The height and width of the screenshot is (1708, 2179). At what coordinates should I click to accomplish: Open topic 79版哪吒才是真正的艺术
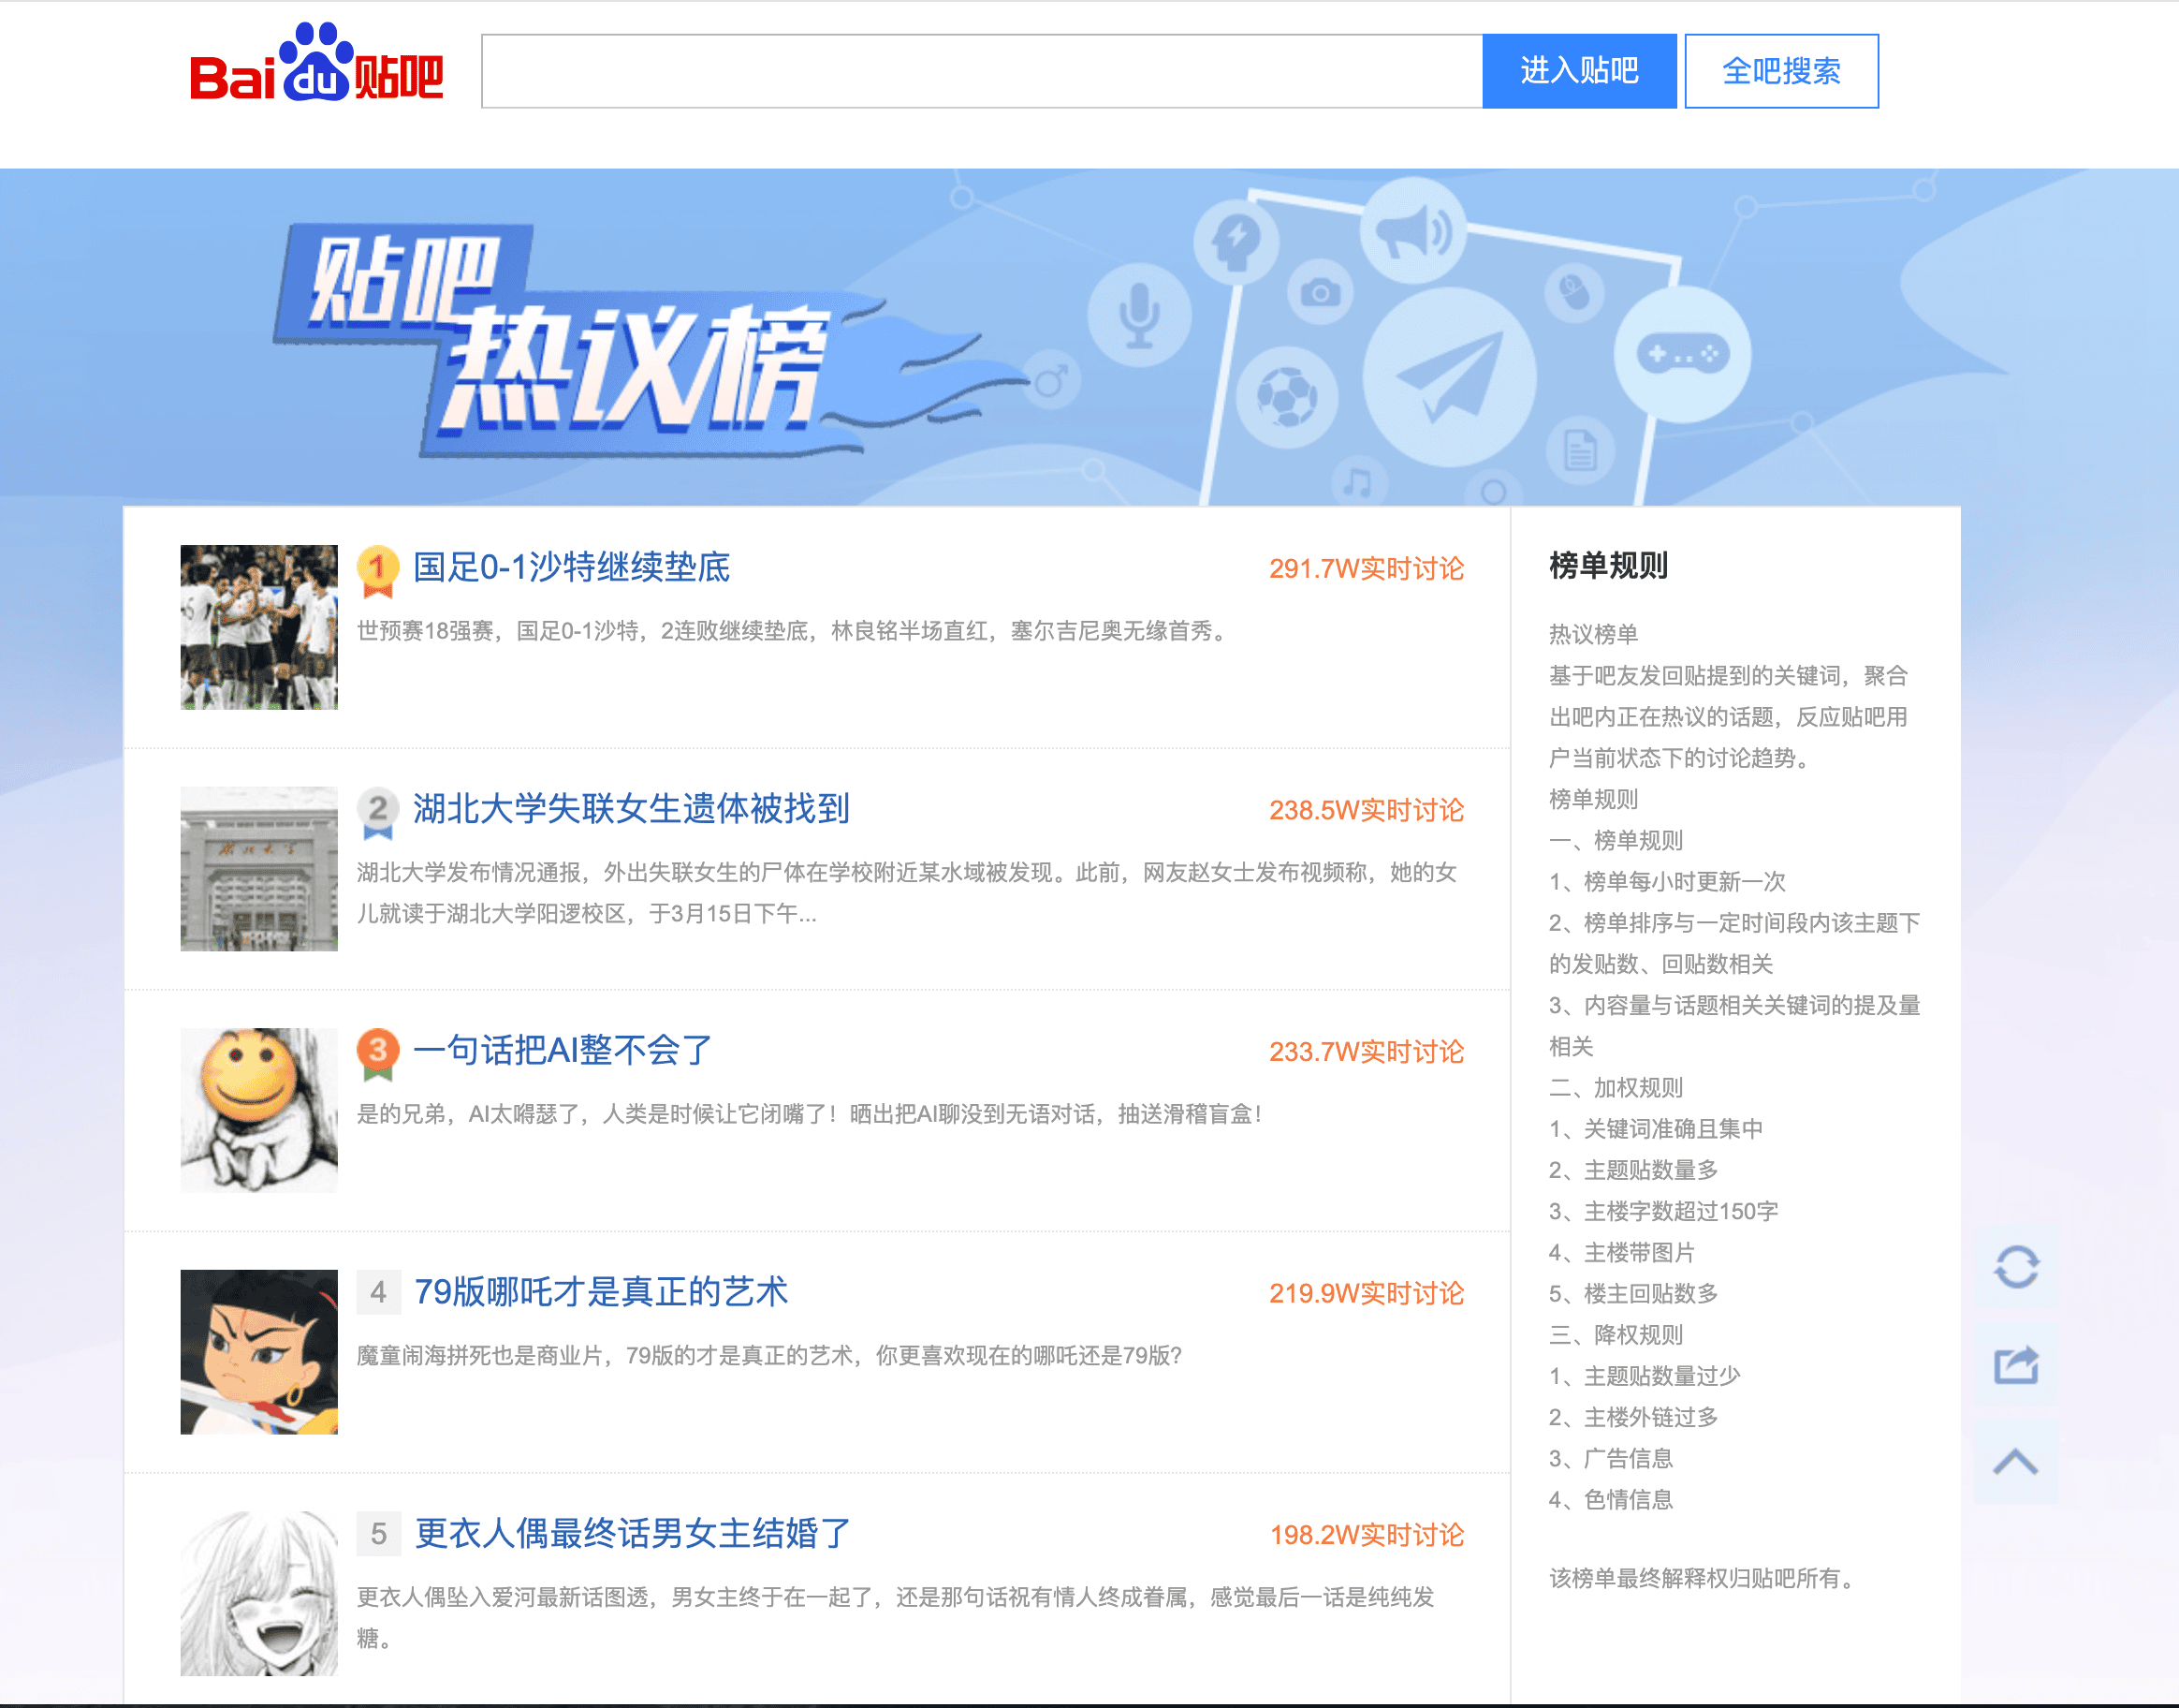click(601, 1291)
